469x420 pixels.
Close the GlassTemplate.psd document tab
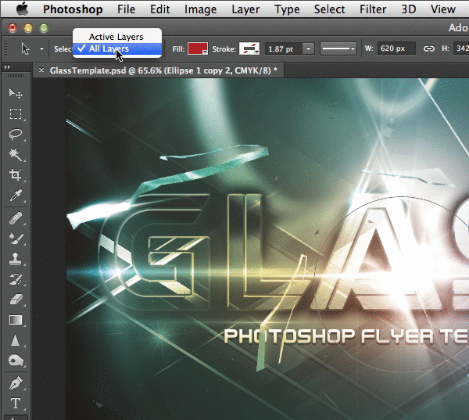41,70
